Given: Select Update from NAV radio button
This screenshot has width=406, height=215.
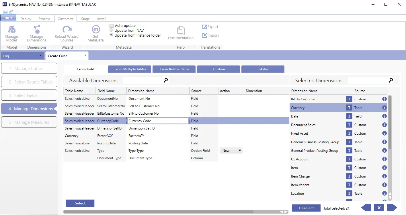Looking at the screenshot, I should (x=112, y=30).
